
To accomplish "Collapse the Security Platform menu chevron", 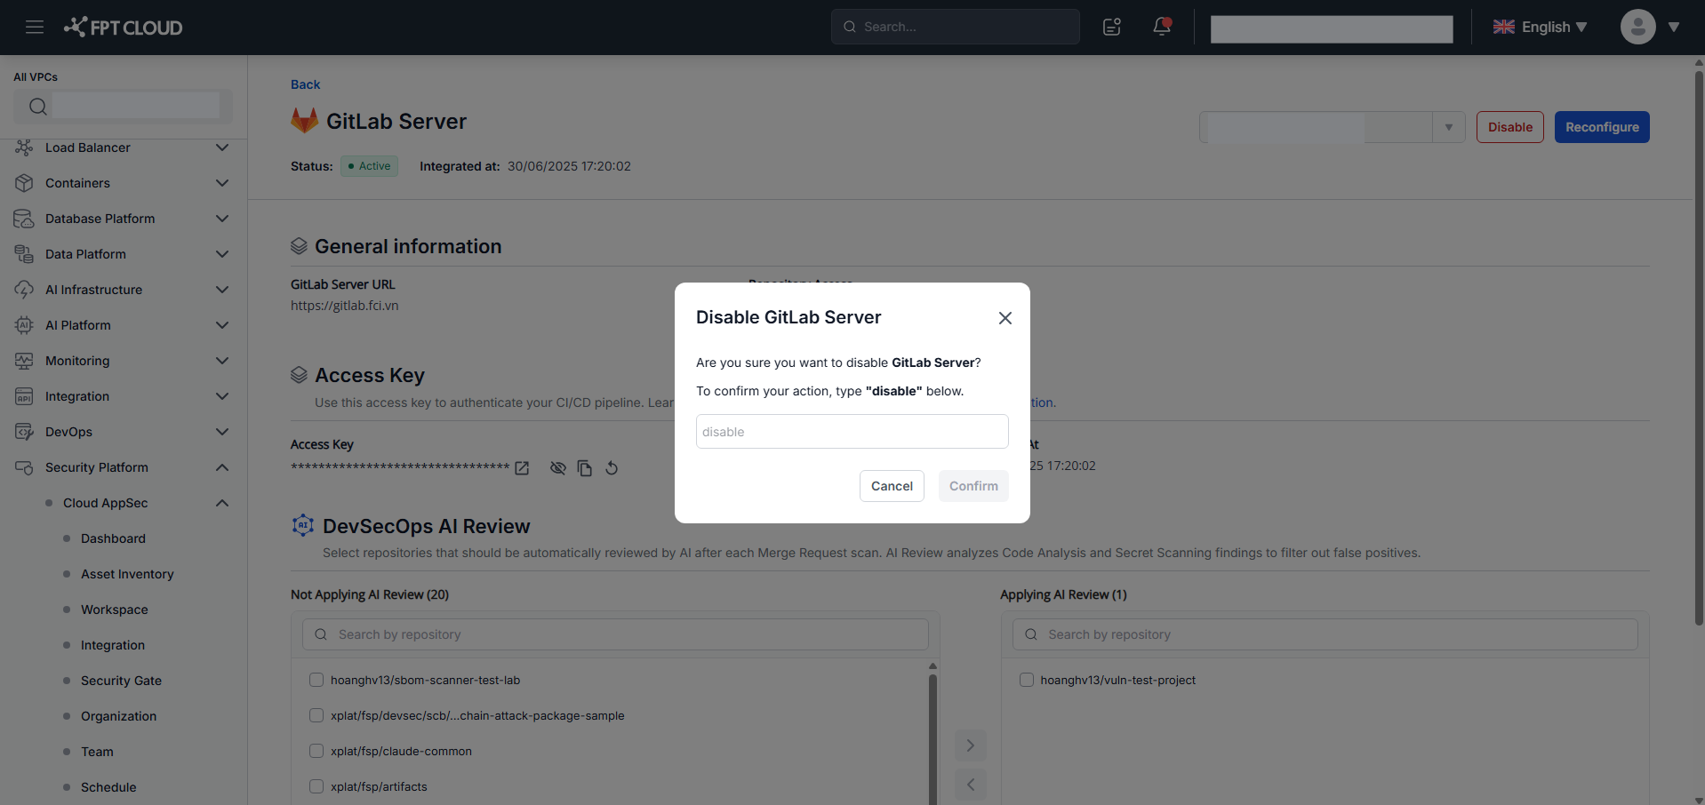I will click(x=222, y=467).
